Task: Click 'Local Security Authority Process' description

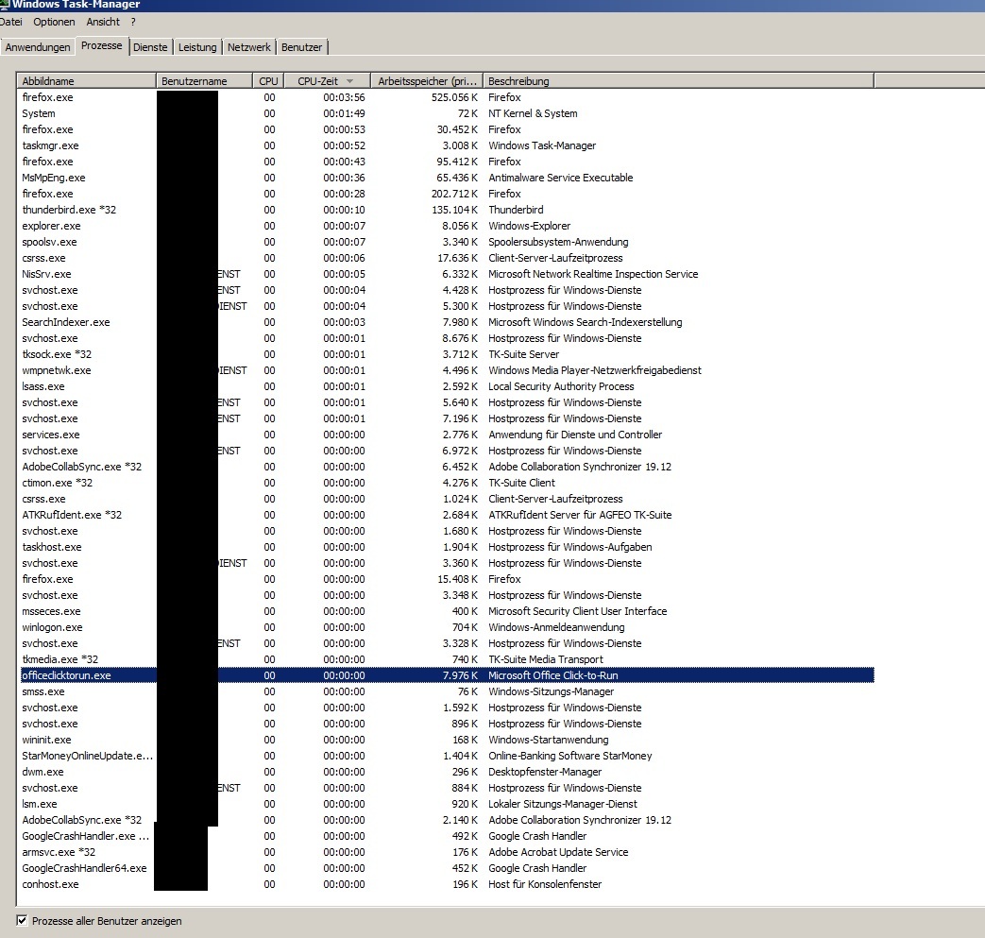Action: [x=561, y=386]
